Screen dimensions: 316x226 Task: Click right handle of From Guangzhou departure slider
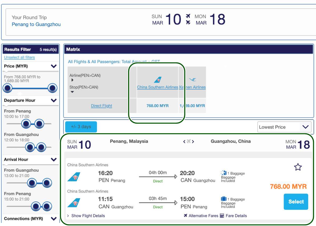coord(41,147)
